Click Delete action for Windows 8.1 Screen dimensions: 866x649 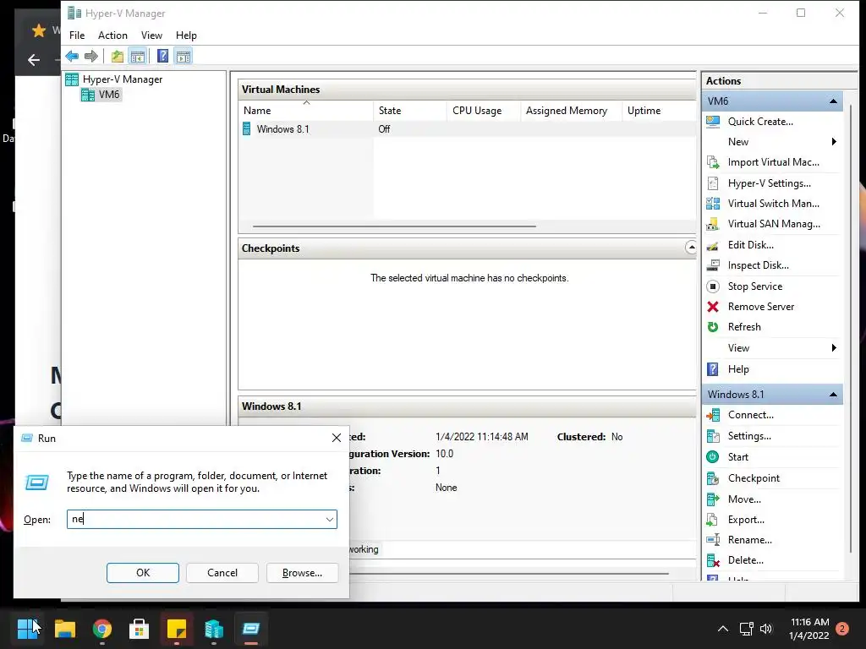pos(745,560)
